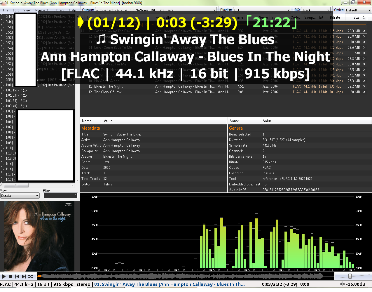Start playback with the Play button

point(4,276)
